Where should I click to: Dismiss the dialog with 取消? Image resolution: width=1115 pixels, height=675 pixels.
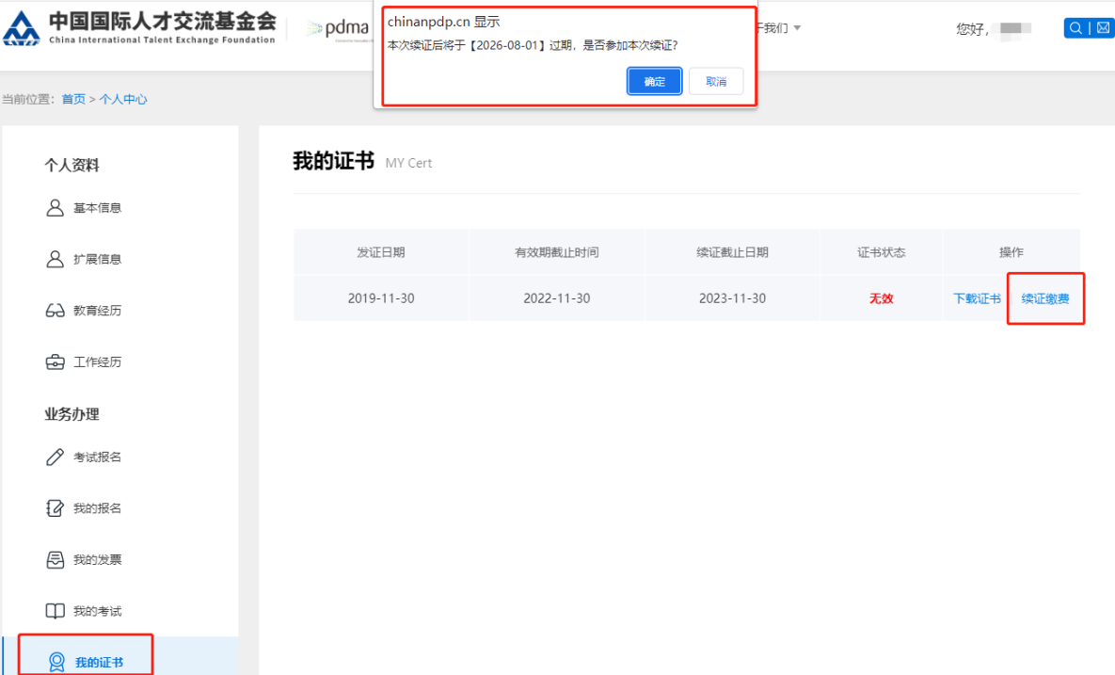tap(716, 81)
